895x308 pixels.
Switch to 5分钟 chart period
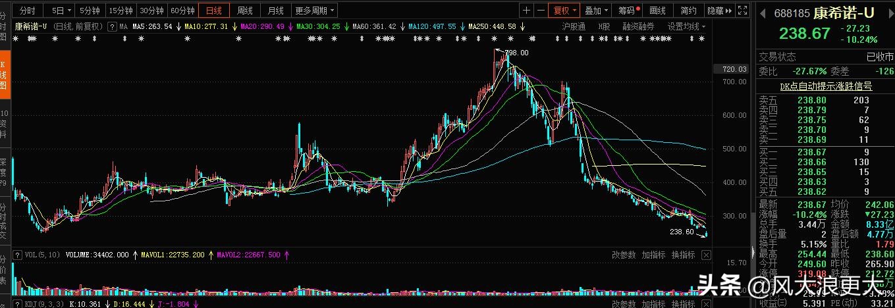pos(90,11)
